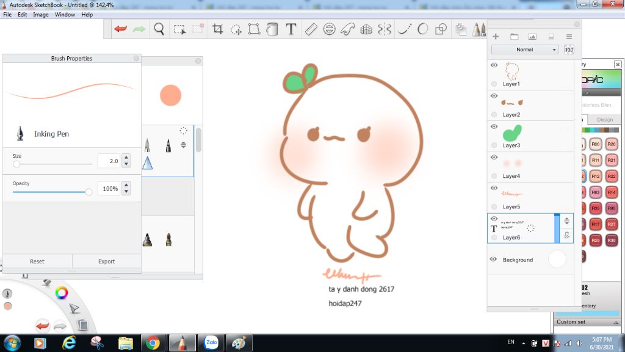Show hidden system tray icons arrow
625x352 pixels.
[523, 343]
